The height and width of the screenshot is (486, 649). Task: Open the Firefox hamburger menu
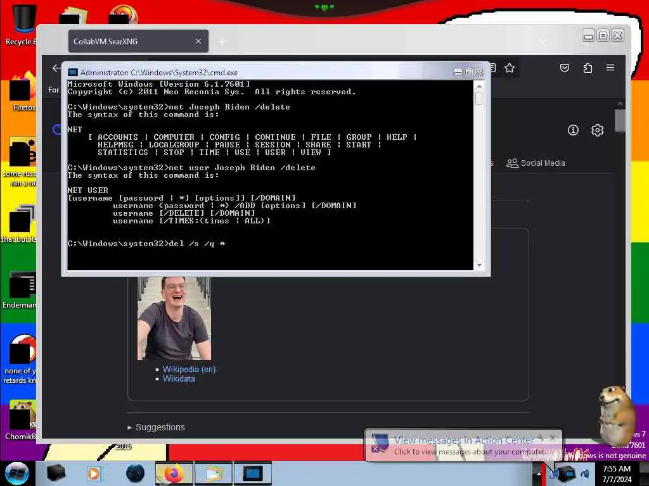tap(610, 67)
